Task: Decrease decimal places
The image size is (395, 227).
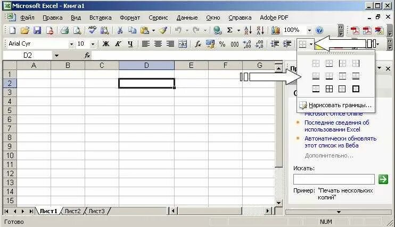Action: pyautogui.click(x=259, y=44)
